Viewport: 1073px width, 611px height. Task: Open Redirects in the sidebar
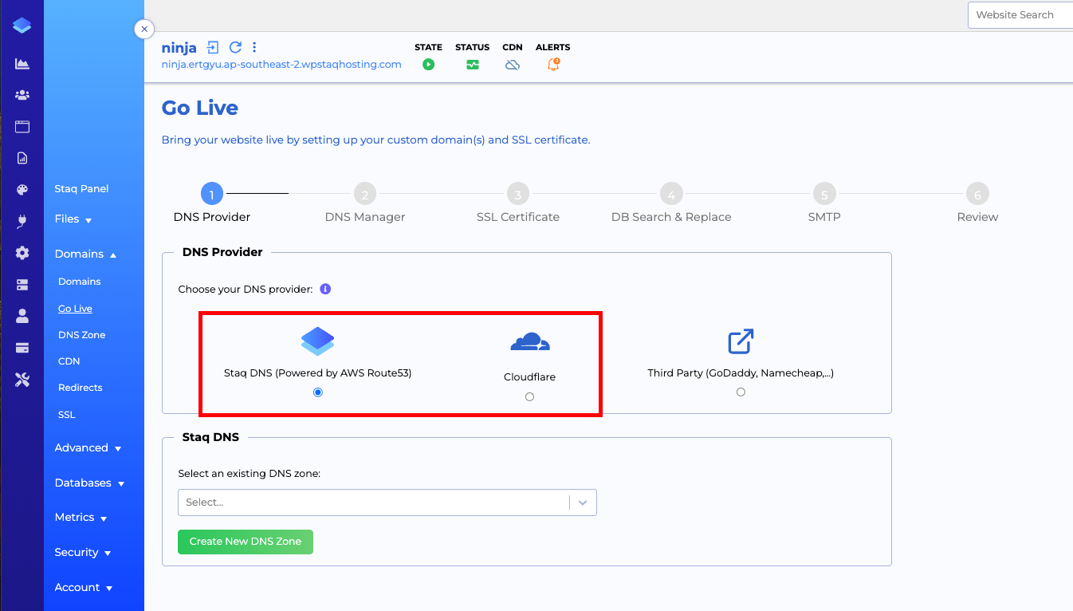pyautogui.click(x=81, y=388)
